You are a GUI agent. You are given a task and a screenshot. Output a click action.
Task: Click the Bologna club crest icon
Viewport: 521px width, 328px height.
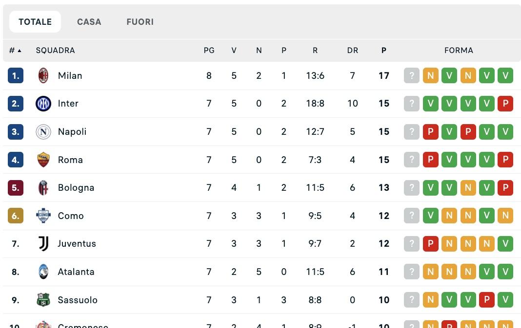click(x=43, y=188)
